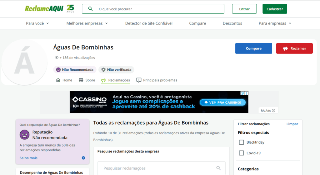
Task: Click the magnifier icon in Pesquisar reclamações field
Action: (218, 168)
